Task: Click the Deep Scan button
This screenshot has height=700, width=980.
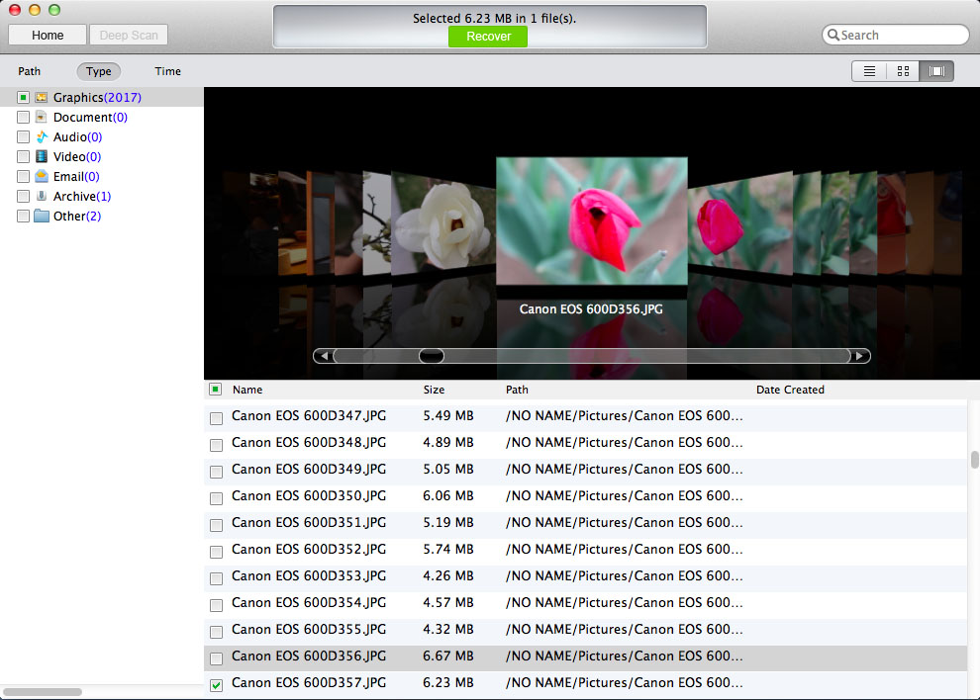Action: pos(129,35)
